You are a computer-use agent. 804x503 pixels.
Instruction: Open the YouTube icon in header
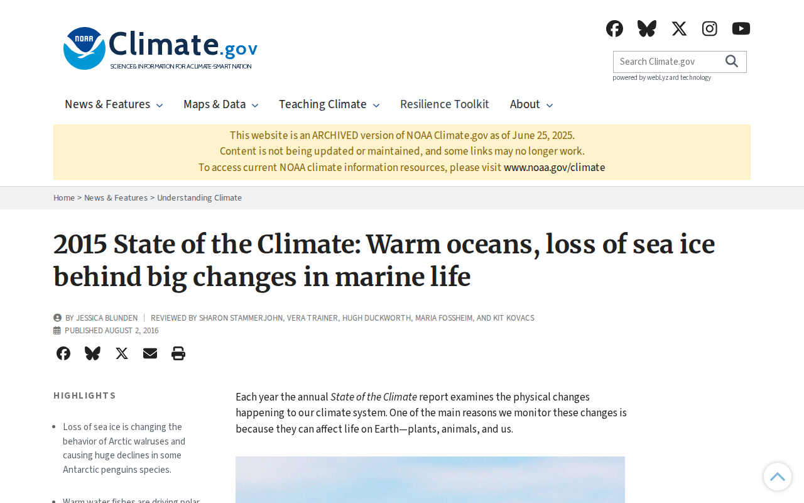click(741, 28)
